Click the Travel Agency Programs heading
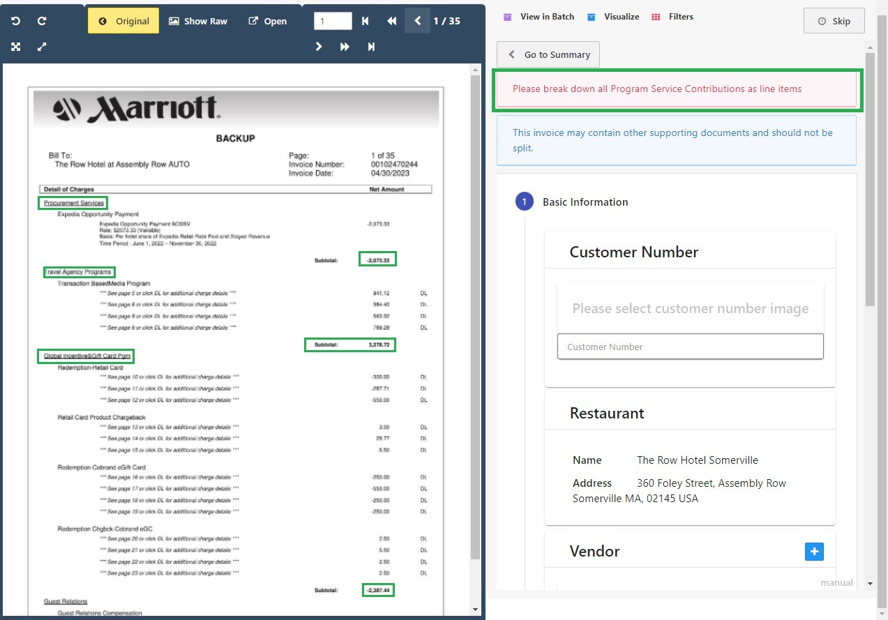Viewport: 888px width, 620px height. pyautogui.click(x=78, y=272)
